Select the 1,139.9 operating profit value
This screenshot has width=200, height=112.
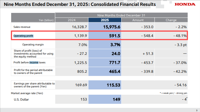pyautogui.click(x=80, y=36)
